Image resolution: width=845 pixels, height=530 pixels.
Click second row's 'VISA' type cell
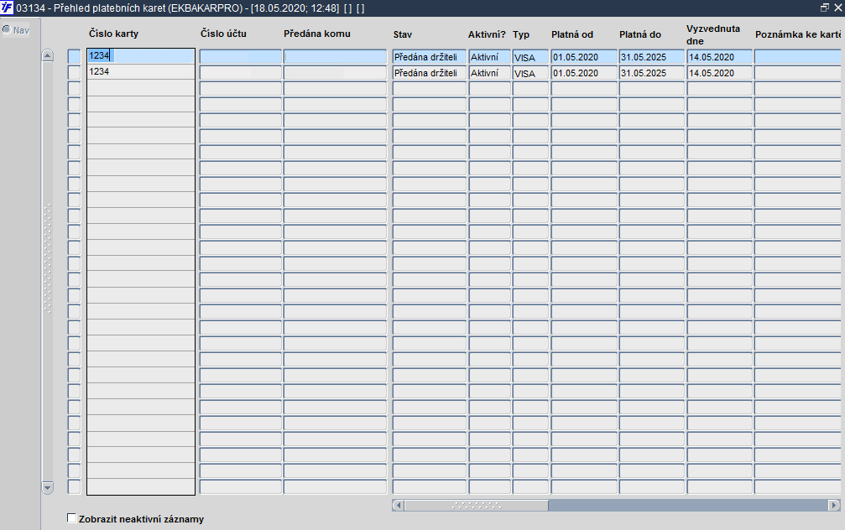pyautogui.click(x=530, y=73)
